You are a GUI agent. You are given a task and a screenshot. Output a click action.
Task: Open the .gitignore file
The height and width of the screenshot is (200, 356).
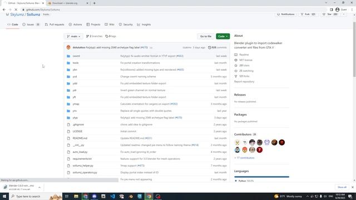click(x=78, y=124)
